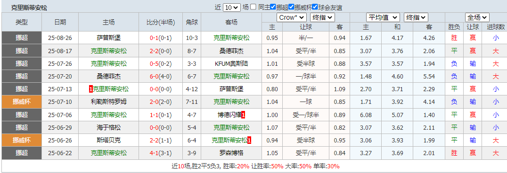Open score 0-1(0-1) match details
This screenshot has width=507, height=173.
click(x=161, y=38)
